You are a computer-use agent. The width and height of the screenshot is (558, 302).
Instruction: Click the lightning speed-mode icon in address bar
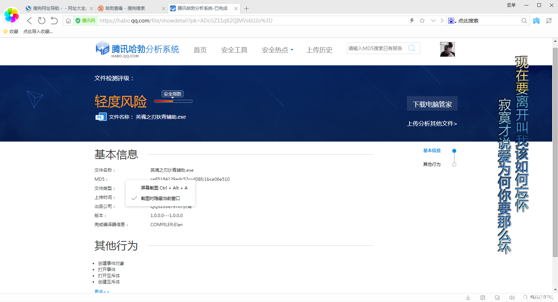click(412, 21)
